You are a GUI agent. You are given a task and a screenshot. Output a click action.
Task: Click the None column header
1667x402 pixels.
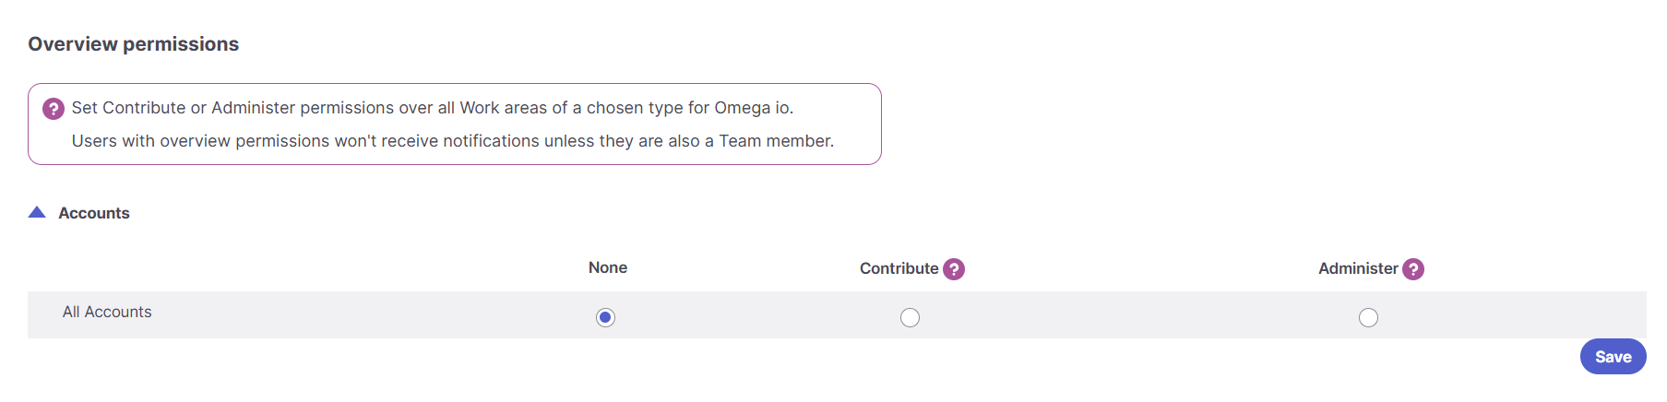click(607, 267)
